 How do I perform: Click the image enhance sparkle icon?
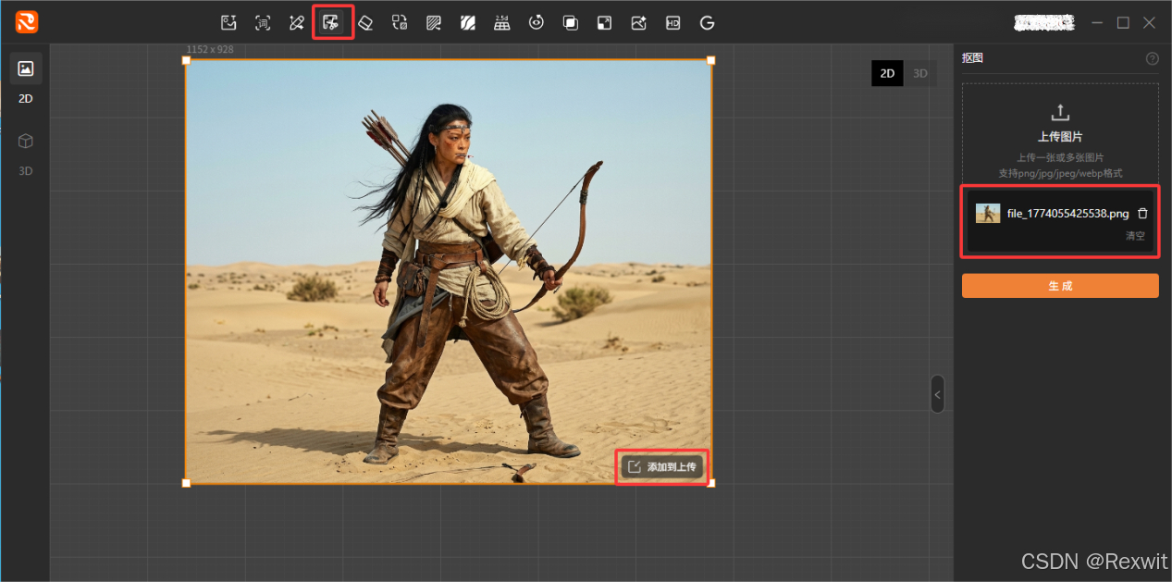tap(638, 22)
